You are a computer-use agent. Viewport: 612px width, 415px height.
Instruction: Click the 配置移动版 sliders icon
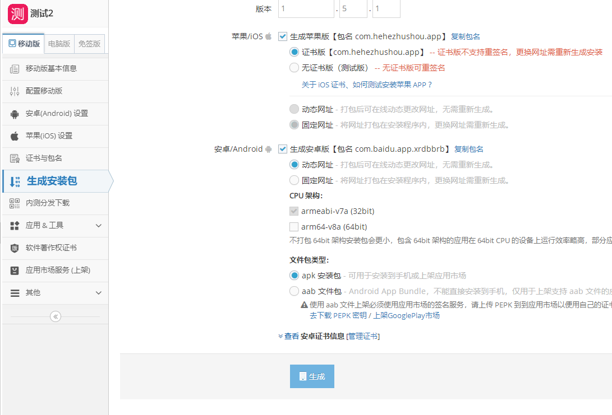[x=13, y=91]
